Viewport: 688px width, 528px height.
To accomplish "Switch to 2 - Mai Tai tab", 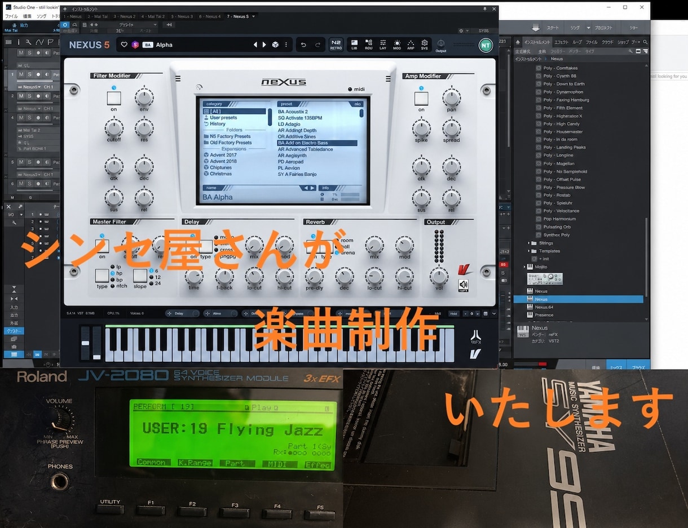I will pos(97,16).
